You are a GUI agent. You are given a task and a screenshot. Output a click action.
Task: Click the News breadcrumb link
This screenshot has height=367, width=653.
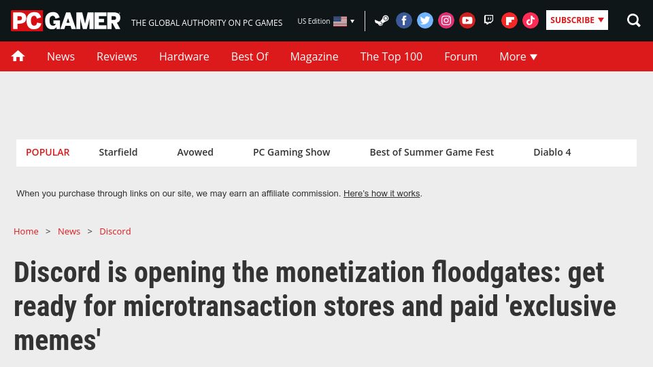(69, 231)
